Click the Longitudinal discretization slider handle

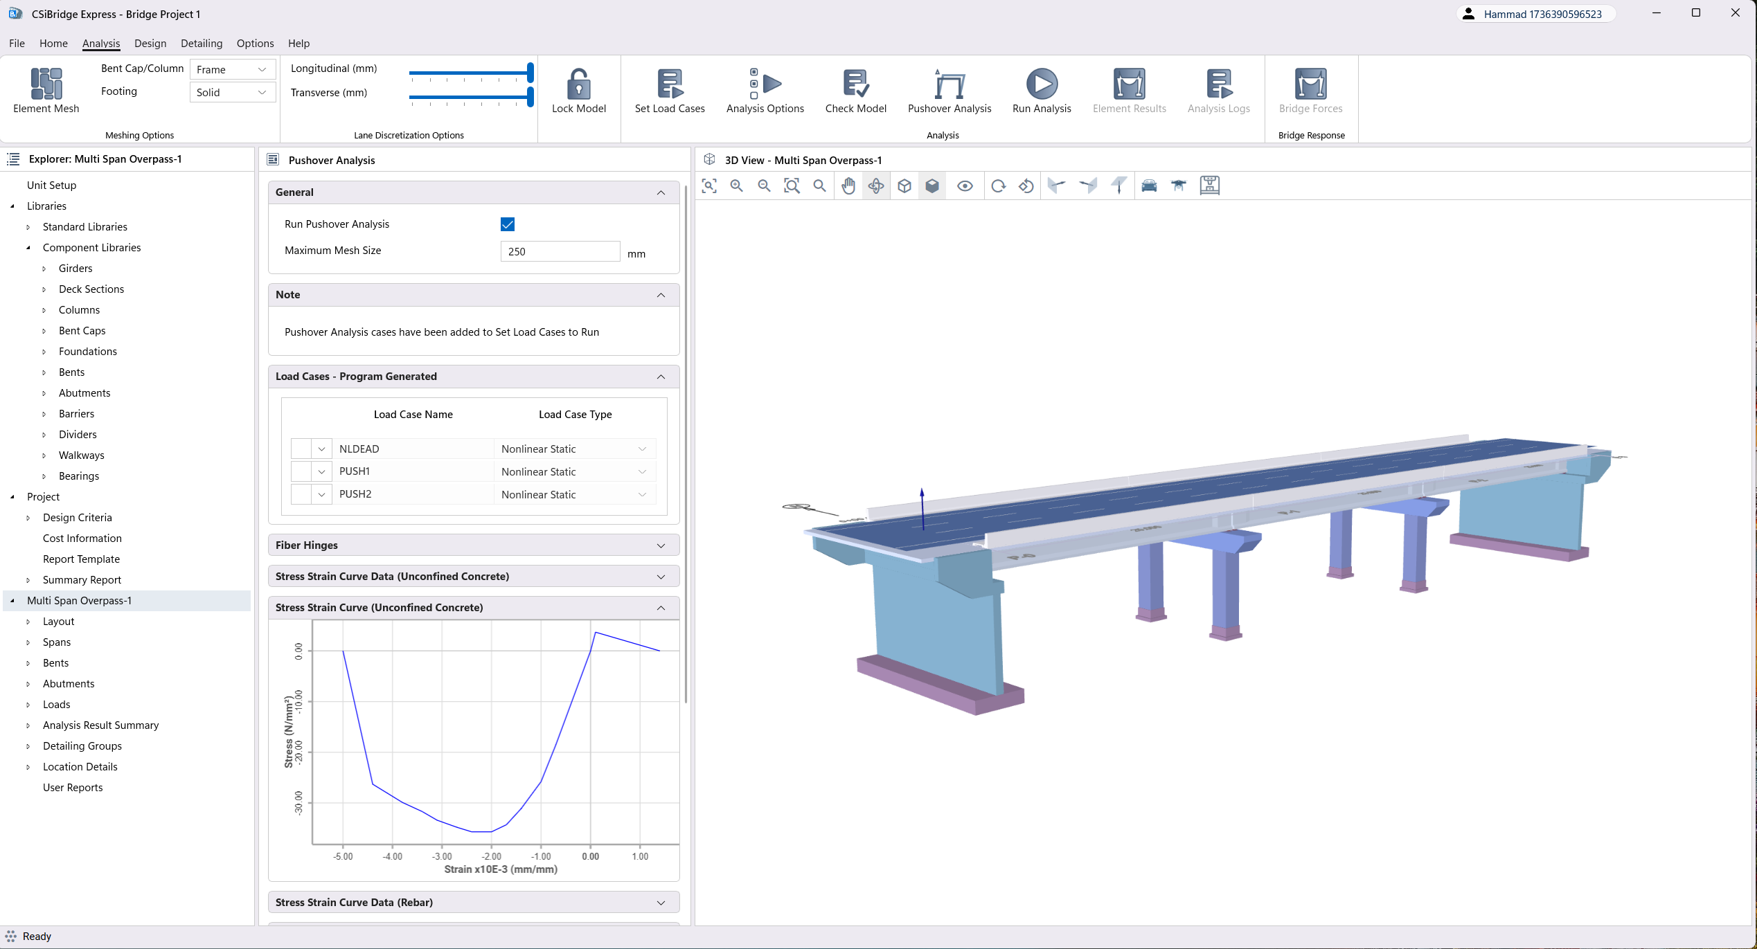click(x=530, y=72)
